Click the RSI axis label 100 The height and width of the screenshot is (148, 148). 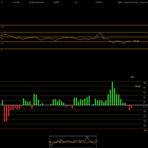coord(3,27)
